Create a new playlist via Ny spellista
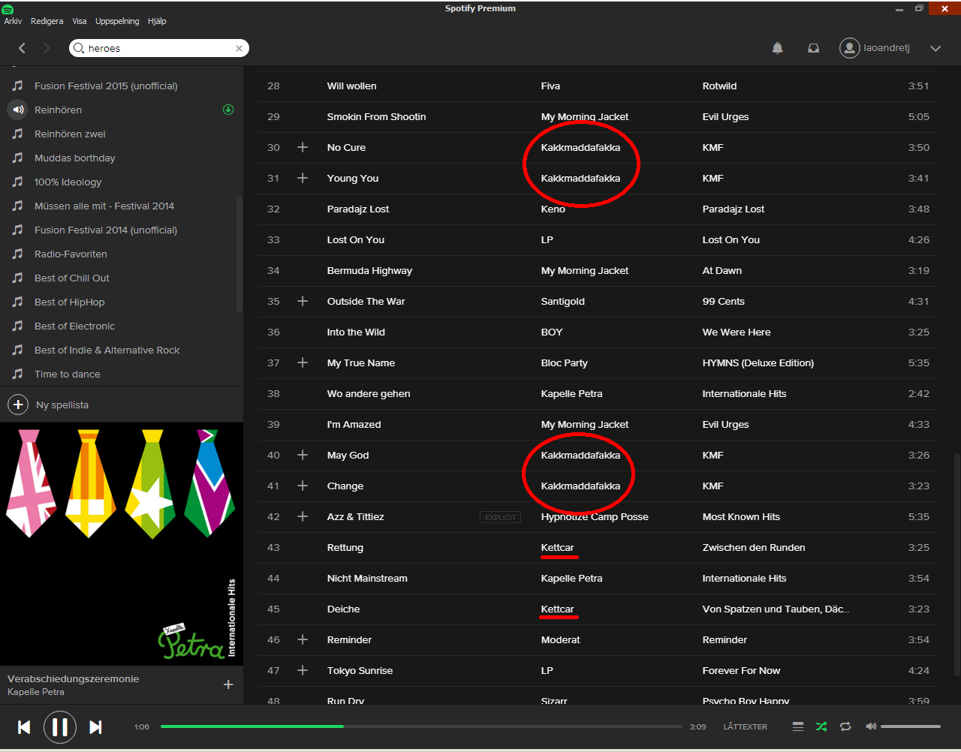The height and width of the screenshot is (752, 961). 48,405
